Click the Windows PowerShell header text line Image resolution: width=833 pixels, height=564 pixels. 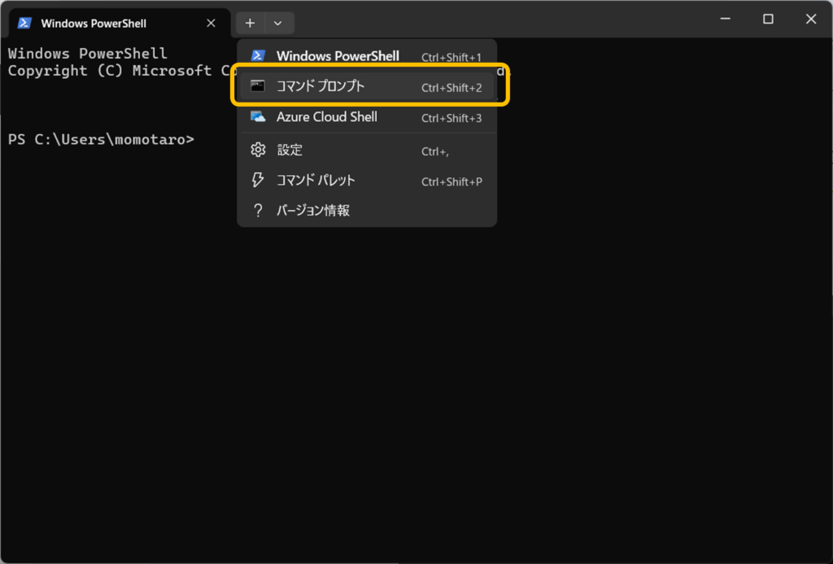pyautogui.click(x=88, y=53)
